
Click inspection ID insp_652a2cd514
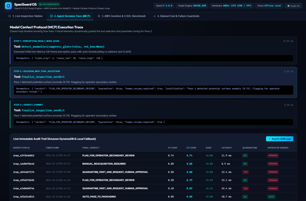coord(24,197)
